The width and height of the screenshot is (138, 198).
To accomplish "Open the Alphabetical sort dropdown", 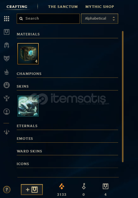I will [x=100, y=19].
